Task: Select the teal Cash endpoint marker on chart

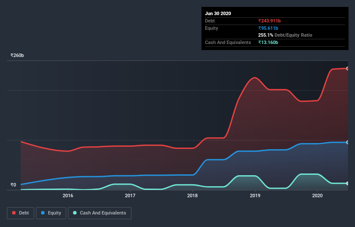Action: (x=348, y=183)
